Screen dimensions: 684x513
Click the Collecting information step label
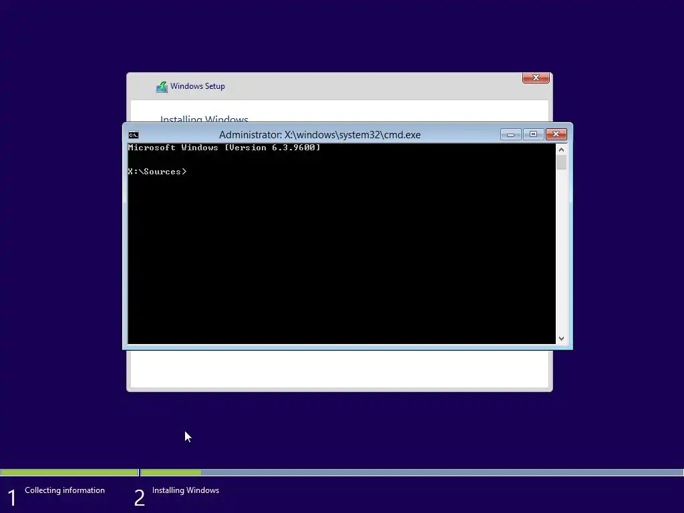pyautogui.click(x=65, y=490)
